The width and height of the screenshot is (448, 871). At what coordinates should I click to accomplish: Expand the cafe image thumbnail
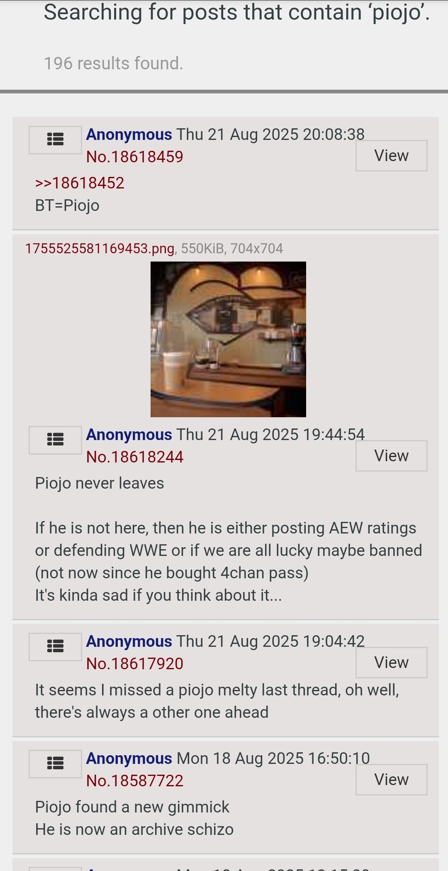pyautogui.click(x=228, y=339)
